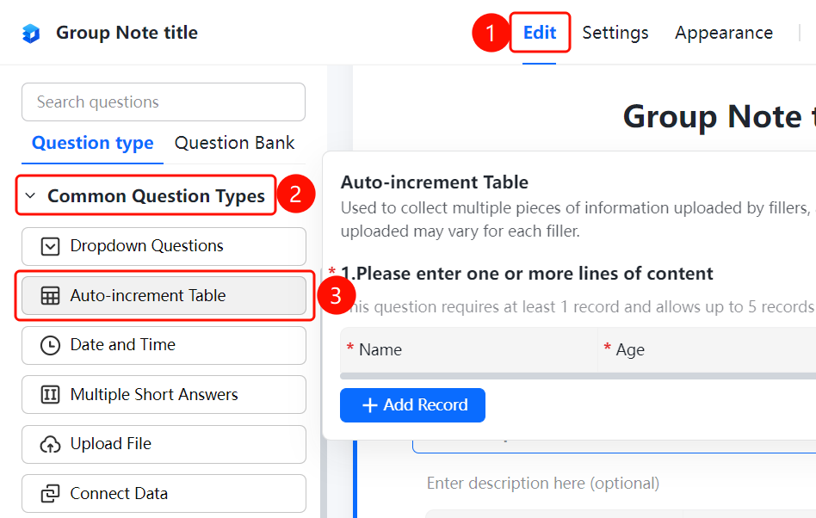Click the Add Record button

pos(412,405)
